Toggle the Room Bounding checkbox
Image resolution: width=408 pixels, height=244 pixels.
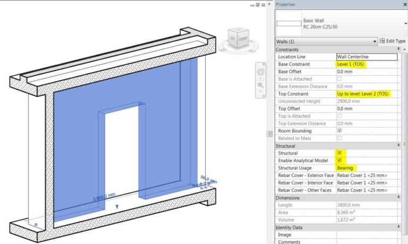[x=339, y=131]
